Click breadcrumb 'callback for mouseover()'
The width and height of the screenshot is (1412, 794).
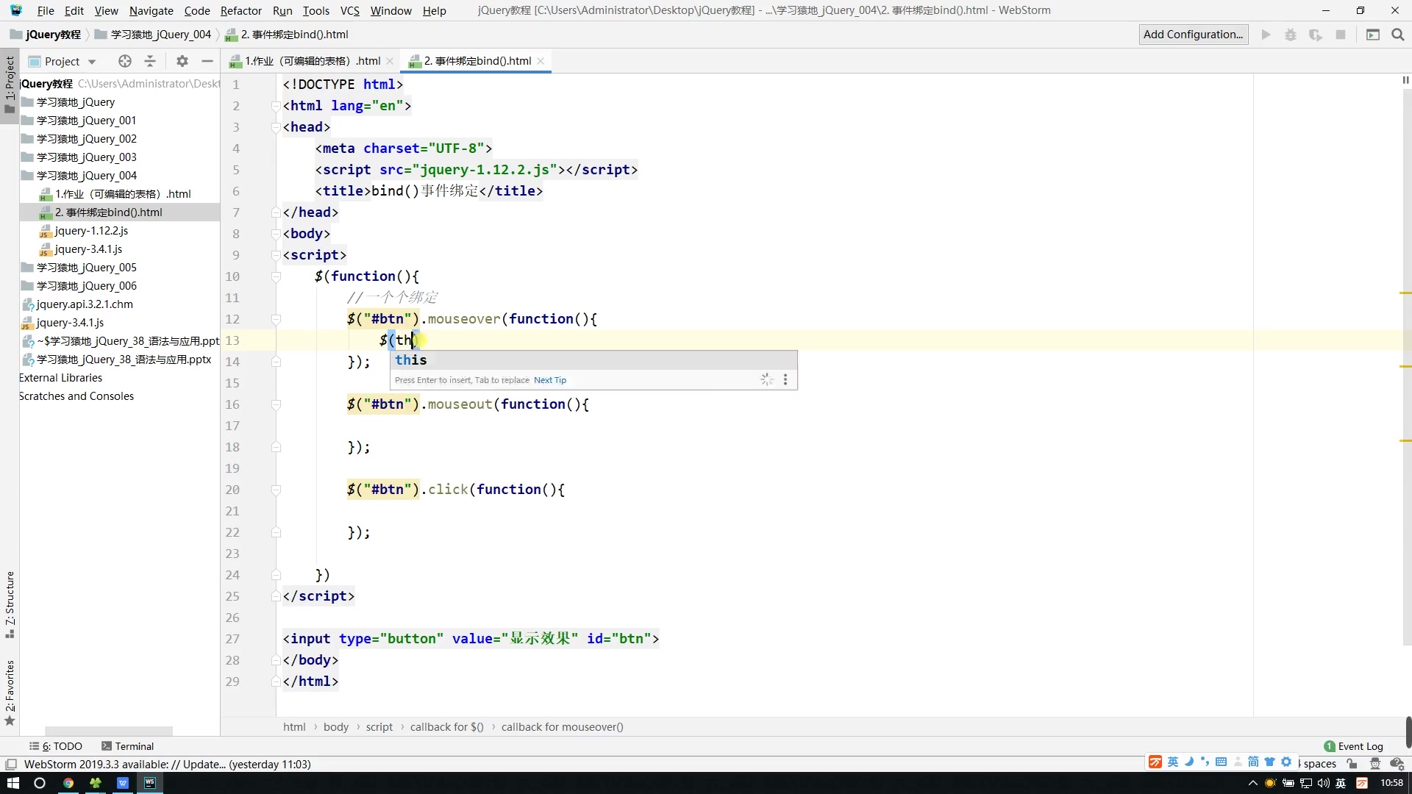(x=562, y=727)
